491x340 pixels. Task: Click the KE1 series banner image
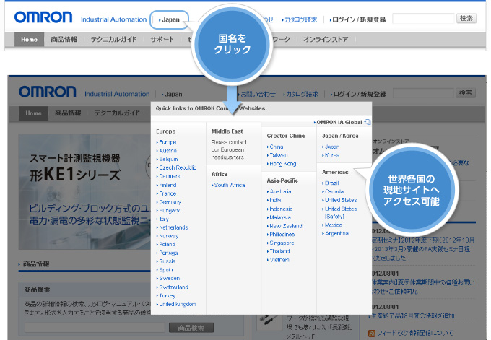tap(84, 191)
